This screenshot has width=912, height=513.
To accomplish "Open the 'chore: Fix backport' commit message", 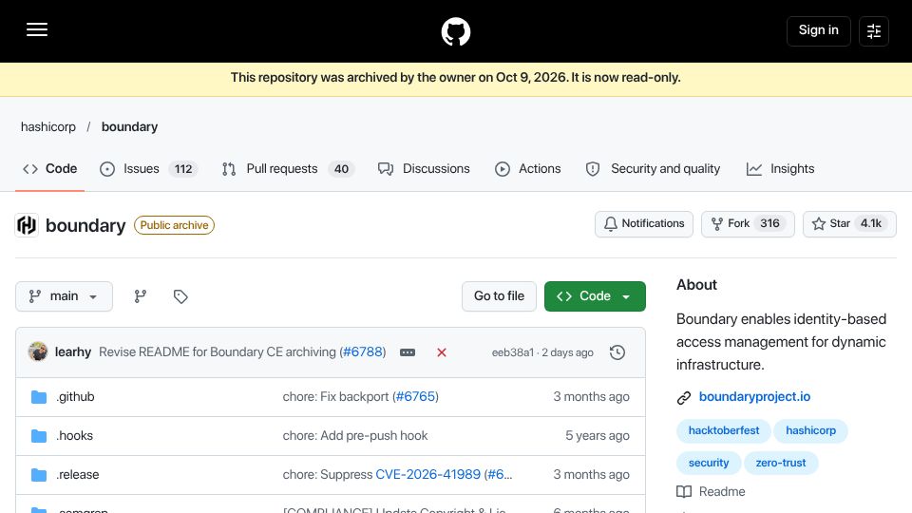I will click(x=335, y=397).
